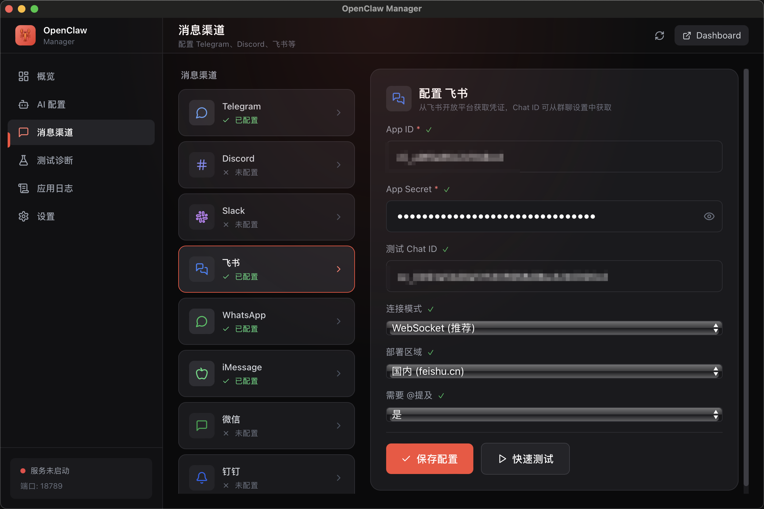The image size is (764, 509).
Task: Open 测试诊断 in the sidebar
Action: click(81, 160)
